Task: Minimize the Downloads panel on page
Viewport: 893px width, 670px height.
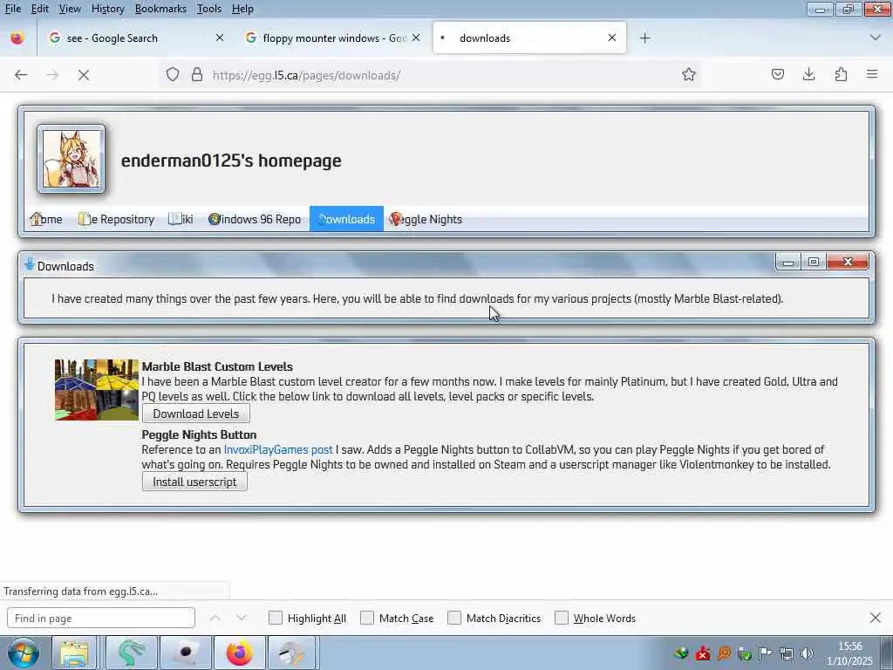Action: [x=788, y=262]
